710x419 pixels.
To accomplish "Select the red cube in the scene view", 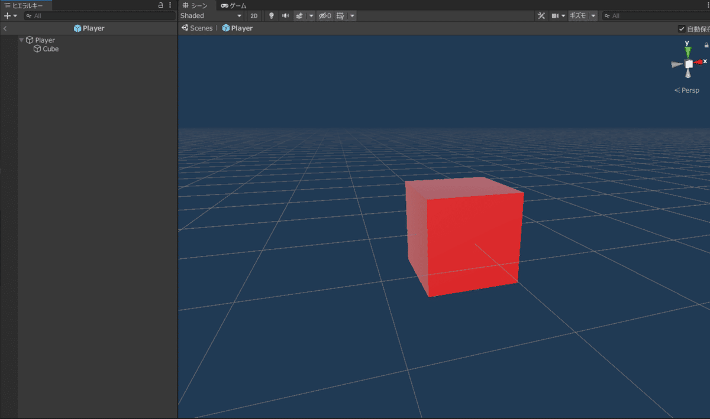I will 465,237.
